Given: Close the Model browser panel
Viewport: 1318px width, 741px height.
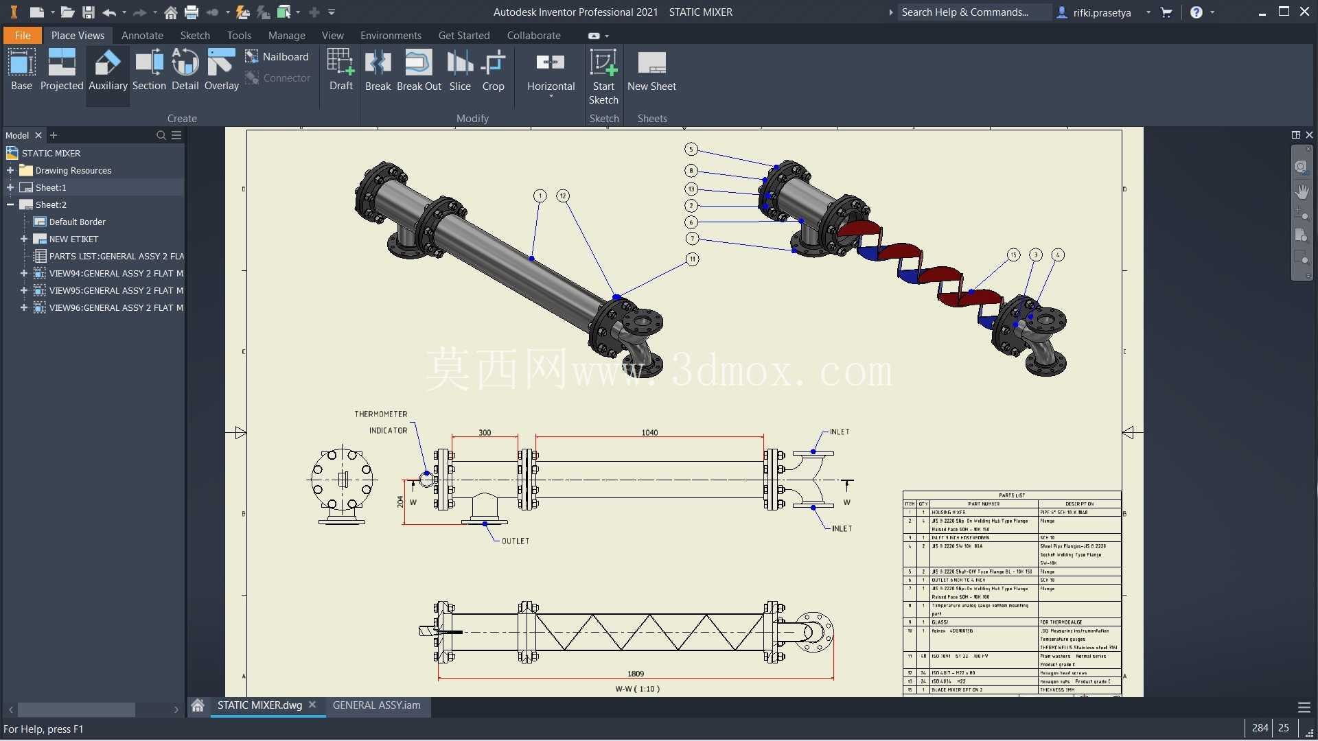Looking at the screenshot, I should (38, 135).
